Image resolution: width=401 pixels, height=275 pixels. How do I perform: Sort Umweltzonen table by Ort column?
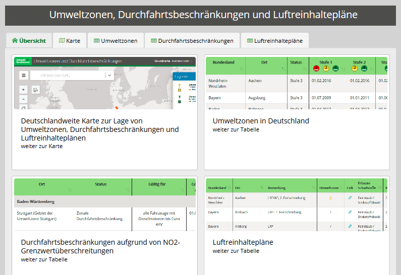tap(265, 62)
